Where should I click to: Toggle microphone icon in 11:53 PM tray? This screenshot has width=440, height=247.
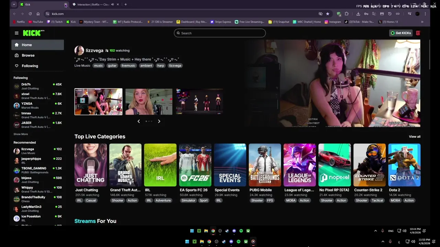[x=390, y=242]
